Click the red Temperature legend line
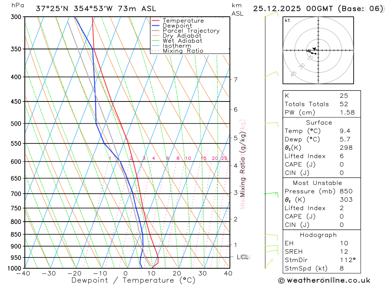 pyautogui.click(x=155, y=21)
